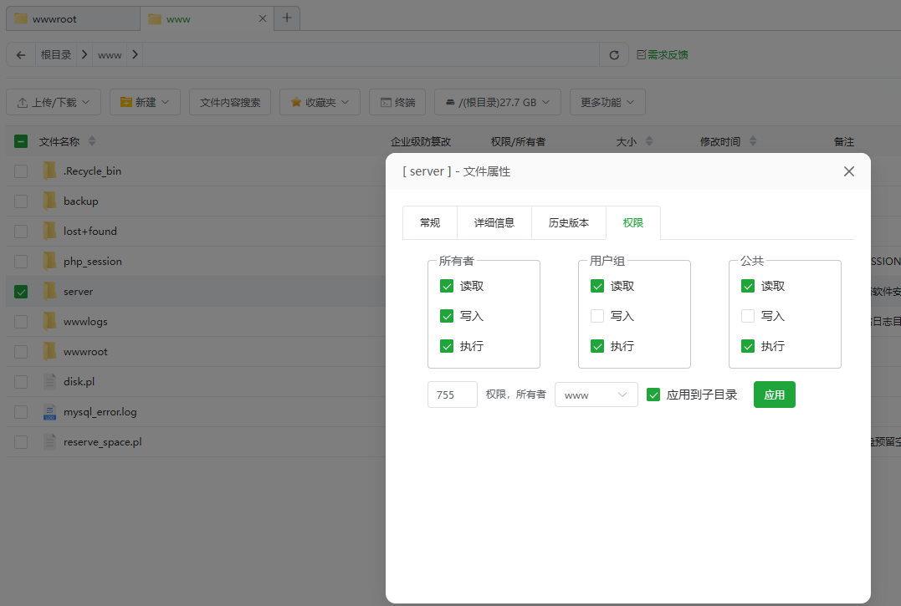Viewport: 901px width, 606px height.
Task: Open the owner www dropdown
Action: point(596,395)
